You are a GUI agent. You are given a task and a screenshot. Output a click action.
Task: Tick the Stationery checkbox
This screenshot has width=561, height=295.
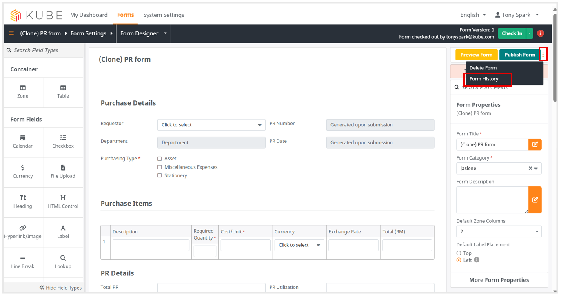[x=160, y=176]
